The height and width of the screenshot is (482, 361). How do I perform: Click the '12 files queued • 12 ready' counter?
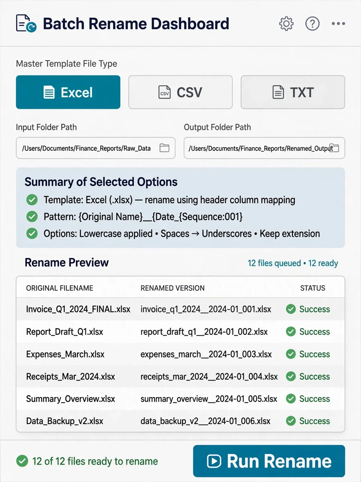(x=293, y=263)
